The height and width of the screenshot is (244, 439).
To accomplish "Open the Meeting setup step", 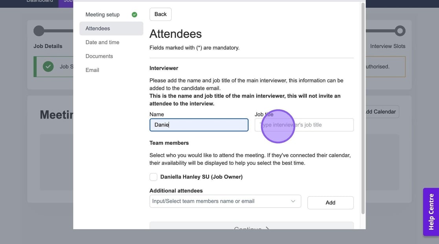I will (103, 14).
